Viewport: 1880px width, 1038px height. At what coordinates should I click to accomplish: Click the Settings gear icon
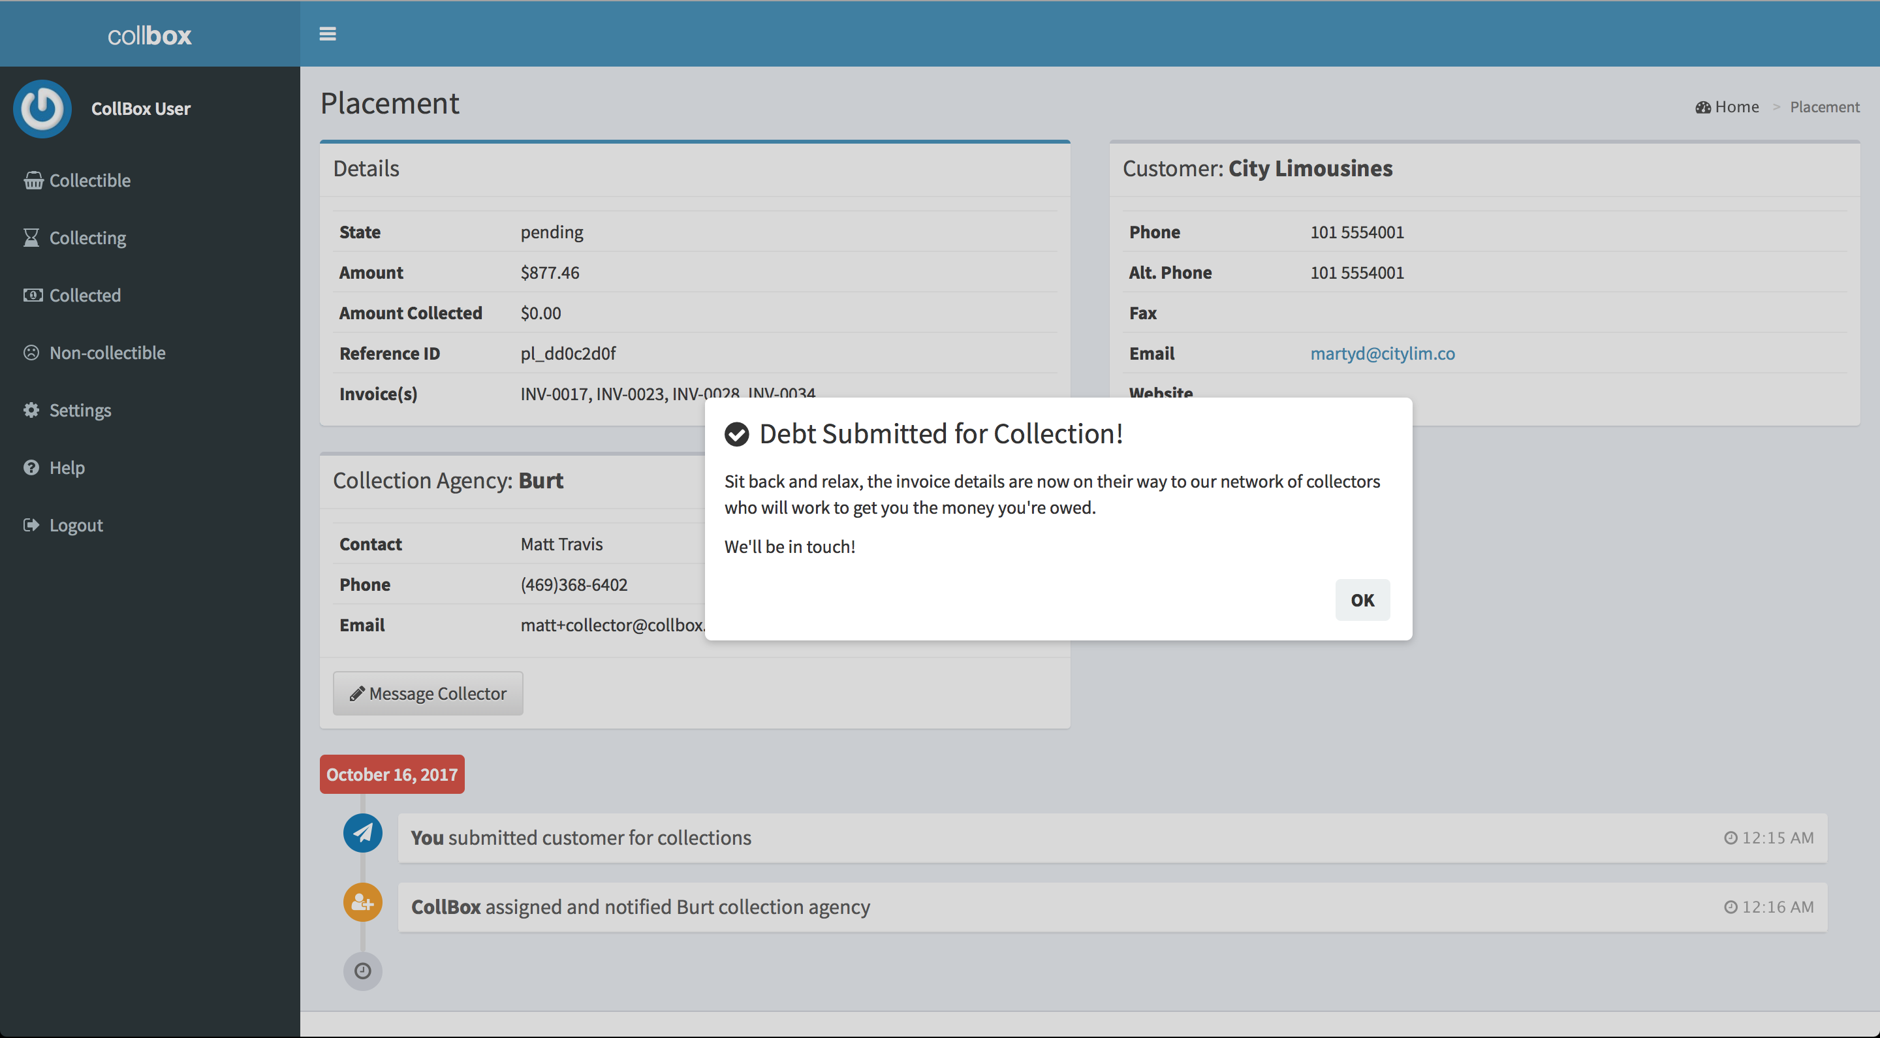click(31, 410)
